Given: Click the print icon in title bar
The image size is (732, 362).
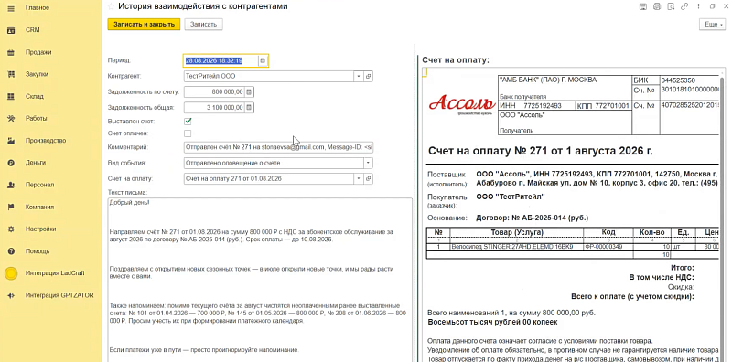Looking at the screenshot, I should coord(657,6).
